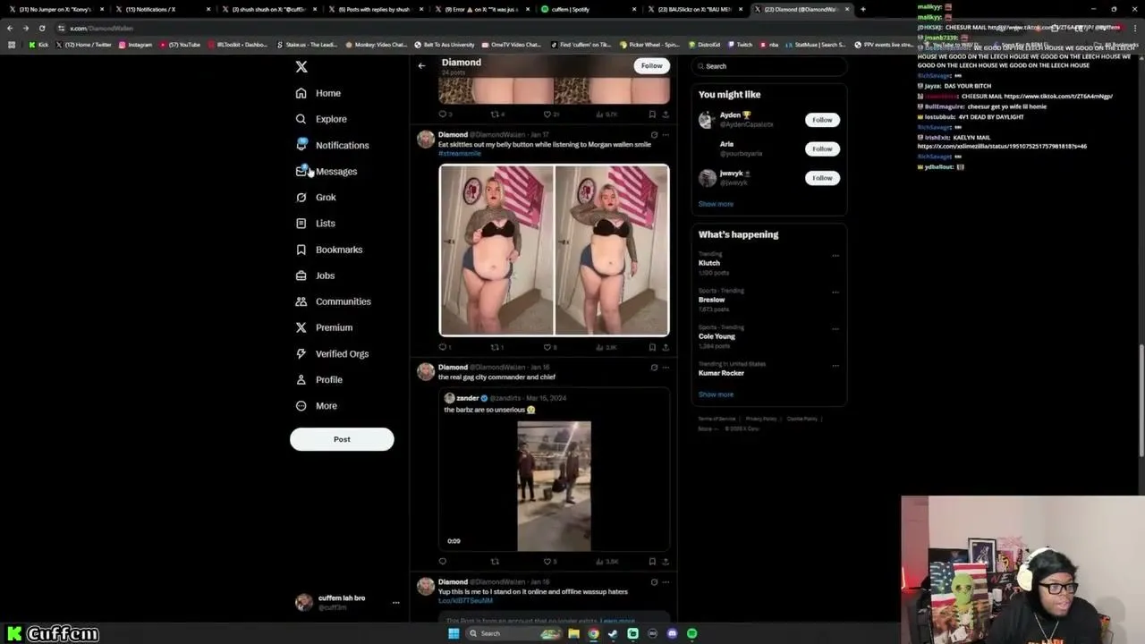Open the Verified Orgs lightning icon
Screen dimensions: 1145x644
(301, 354)
